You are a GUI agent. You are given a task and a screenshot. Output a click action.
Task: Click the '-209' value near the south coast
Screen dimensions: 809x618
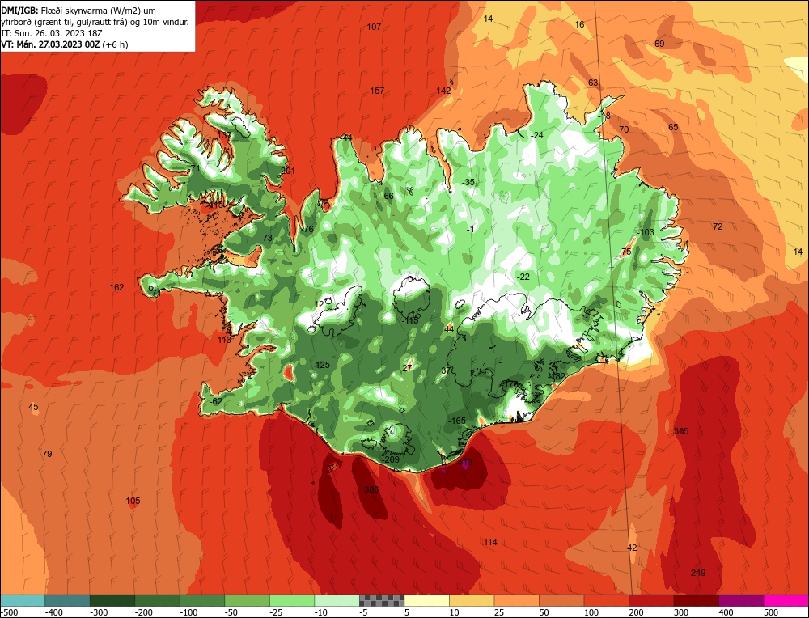click(x=390, y=459)
